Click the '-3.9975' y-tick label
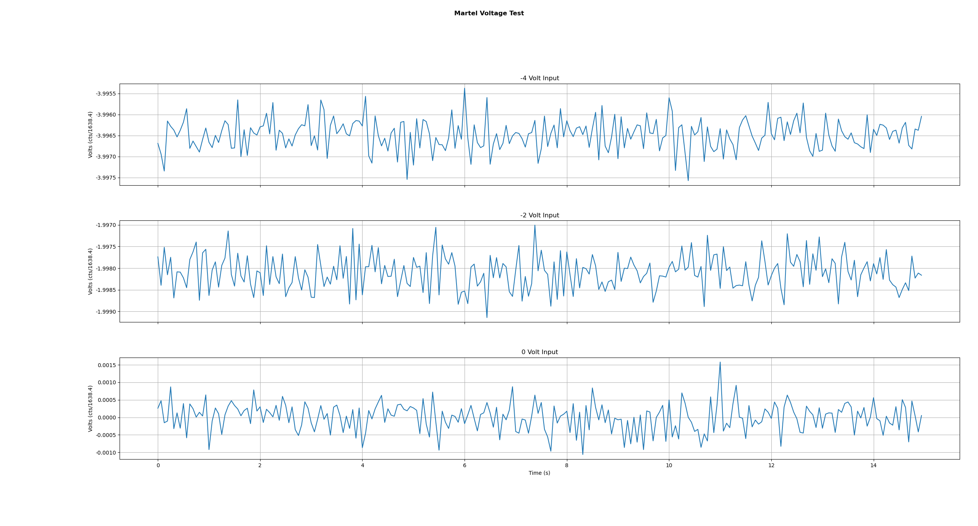 click(106, 178)
